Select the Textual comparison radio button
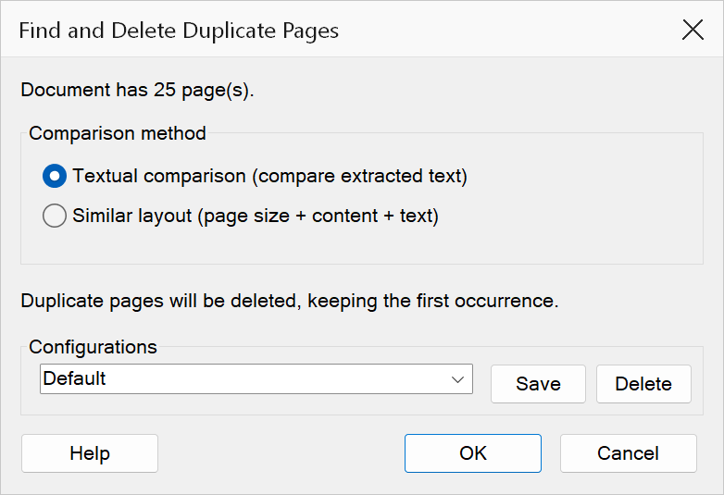This screenshot has width=724, height=495. pos(55,176)
